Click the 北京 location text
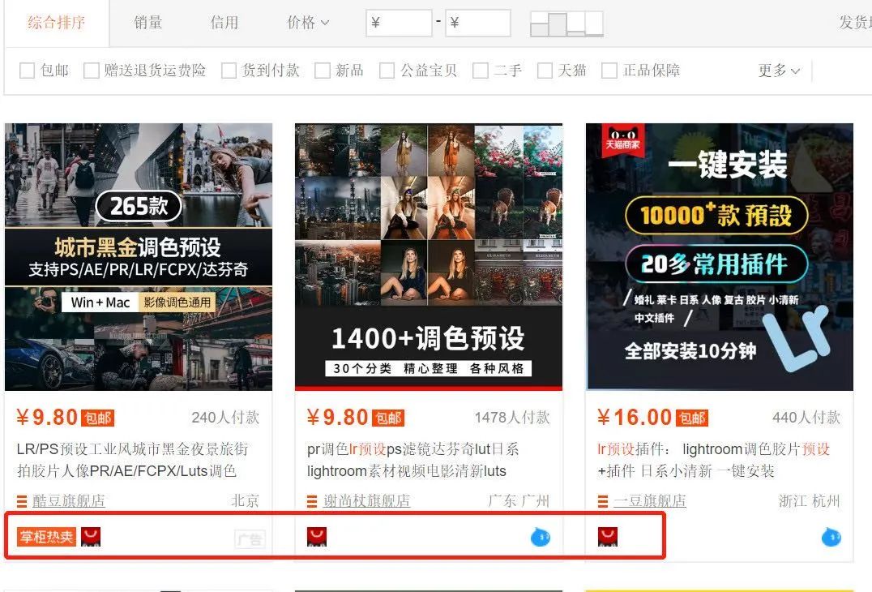 pyautogui.click(x=246, y=500)
